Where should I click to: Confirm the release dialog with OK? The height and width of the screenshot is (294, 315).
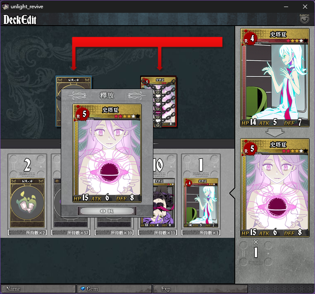pos(107,211)
